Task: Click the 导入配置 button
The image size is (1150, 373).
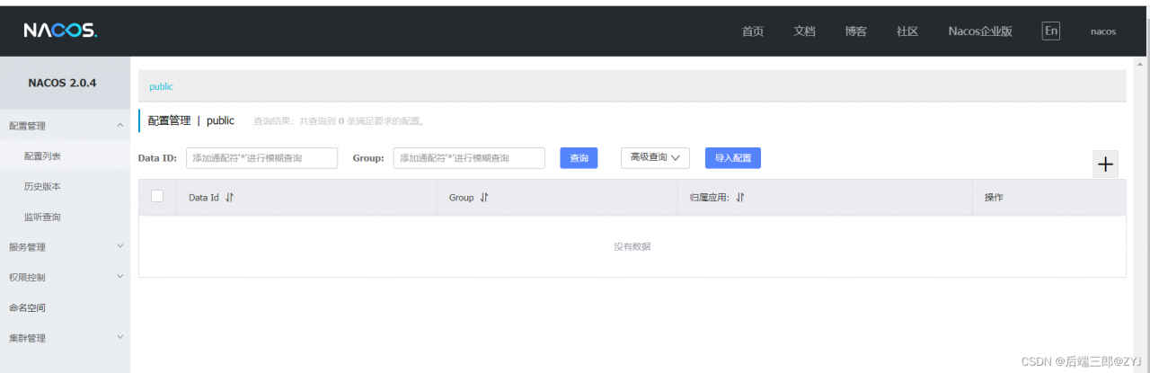Action: click(x=733, y=157)
